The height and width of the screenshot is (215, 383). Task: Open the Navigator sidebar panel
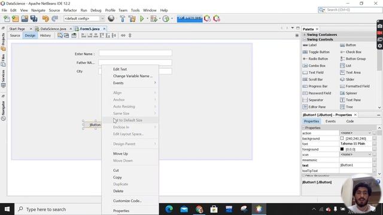point(3,111)
